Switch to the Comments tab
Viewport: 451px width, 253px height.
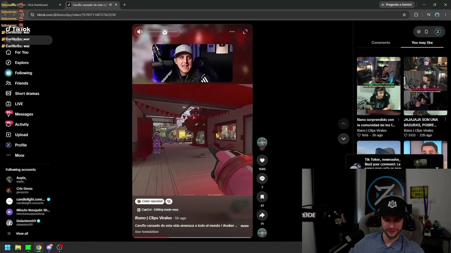point(381,43)
